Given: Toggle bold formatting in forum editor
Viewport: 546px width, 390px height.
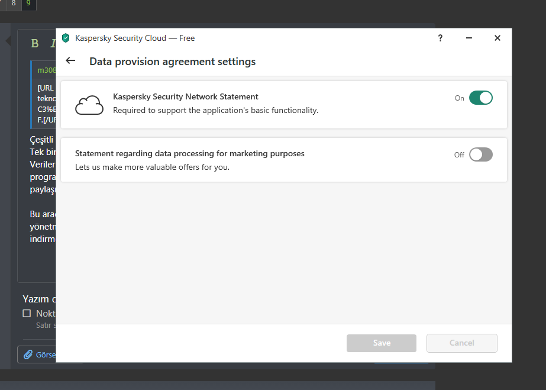Looking at the screenshot, I should tap(35, 43).
